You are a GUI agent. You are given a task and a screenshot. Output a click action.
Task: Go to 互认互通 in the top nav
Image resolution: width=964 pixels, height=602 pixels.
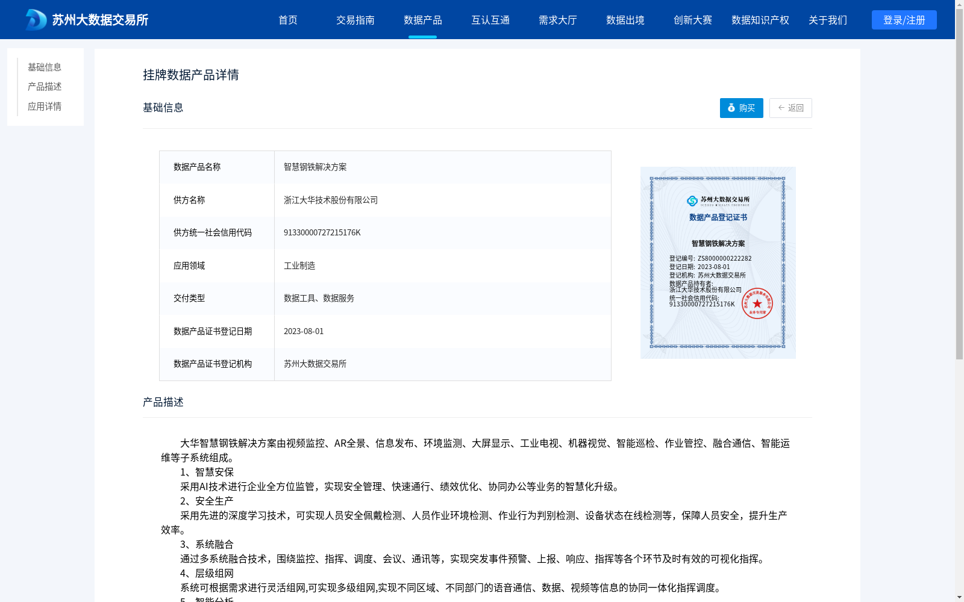click(x=490, y=20)
